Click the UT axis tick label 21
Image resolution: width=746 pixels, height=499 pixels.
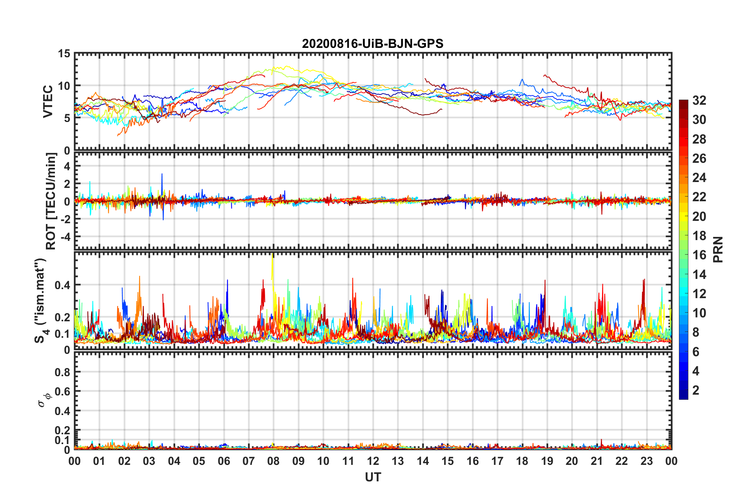[597, 461]
